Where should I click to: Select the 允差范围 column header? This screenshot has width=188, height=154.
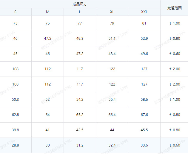pos(175,8)
